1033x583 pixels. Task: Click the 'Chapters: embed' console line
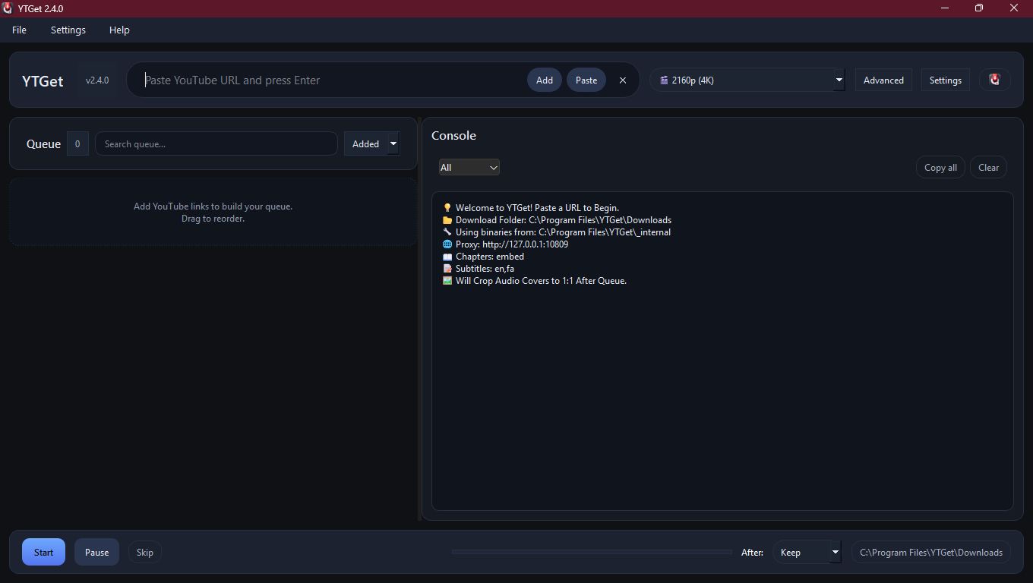(483, 256)
